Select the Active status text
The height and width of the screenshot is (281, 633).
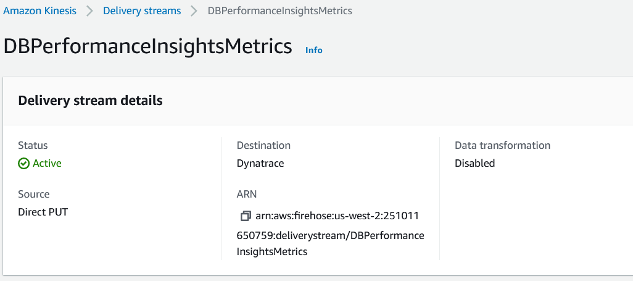(47, 163)
